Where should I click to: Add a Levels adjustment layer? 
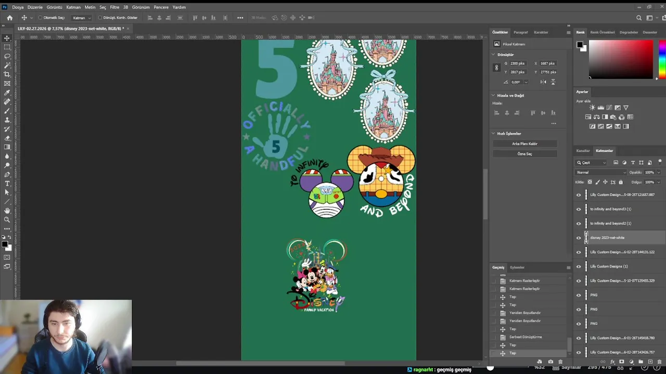(600, 108)
